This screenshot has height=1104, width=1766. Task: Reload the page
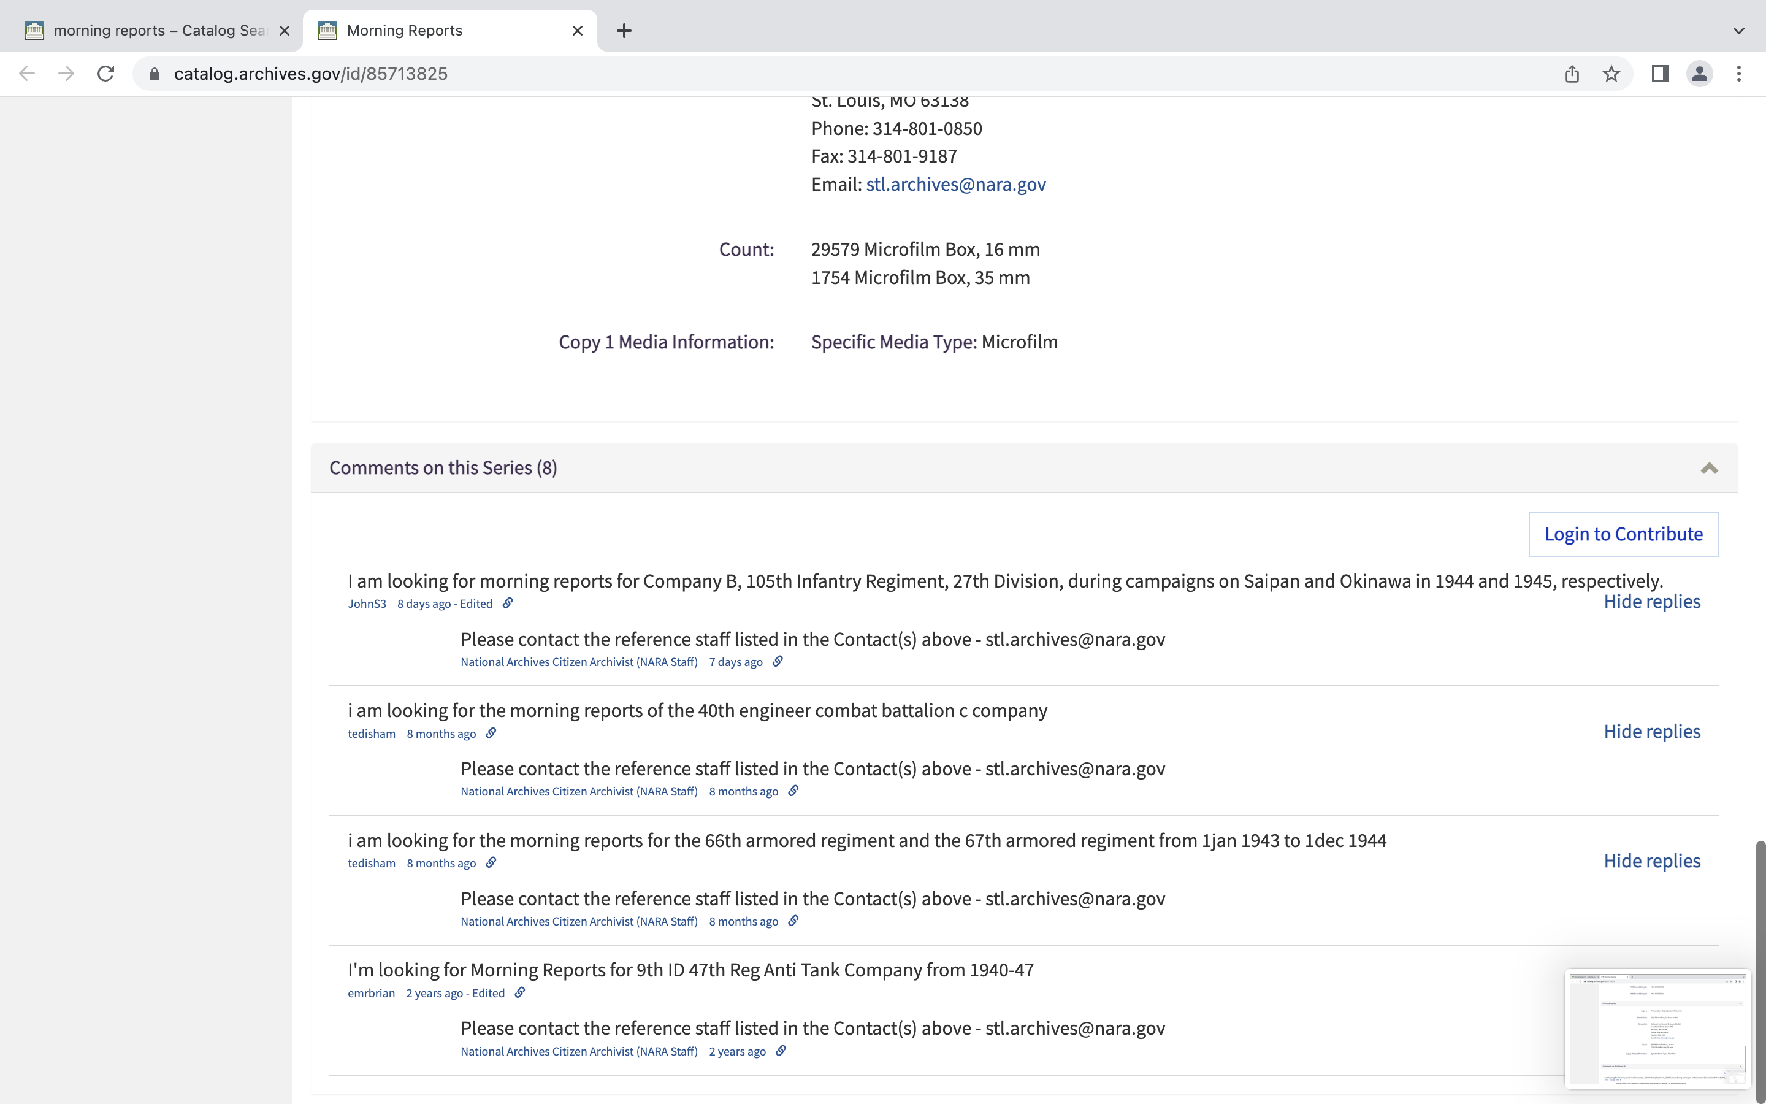point(106,74)
